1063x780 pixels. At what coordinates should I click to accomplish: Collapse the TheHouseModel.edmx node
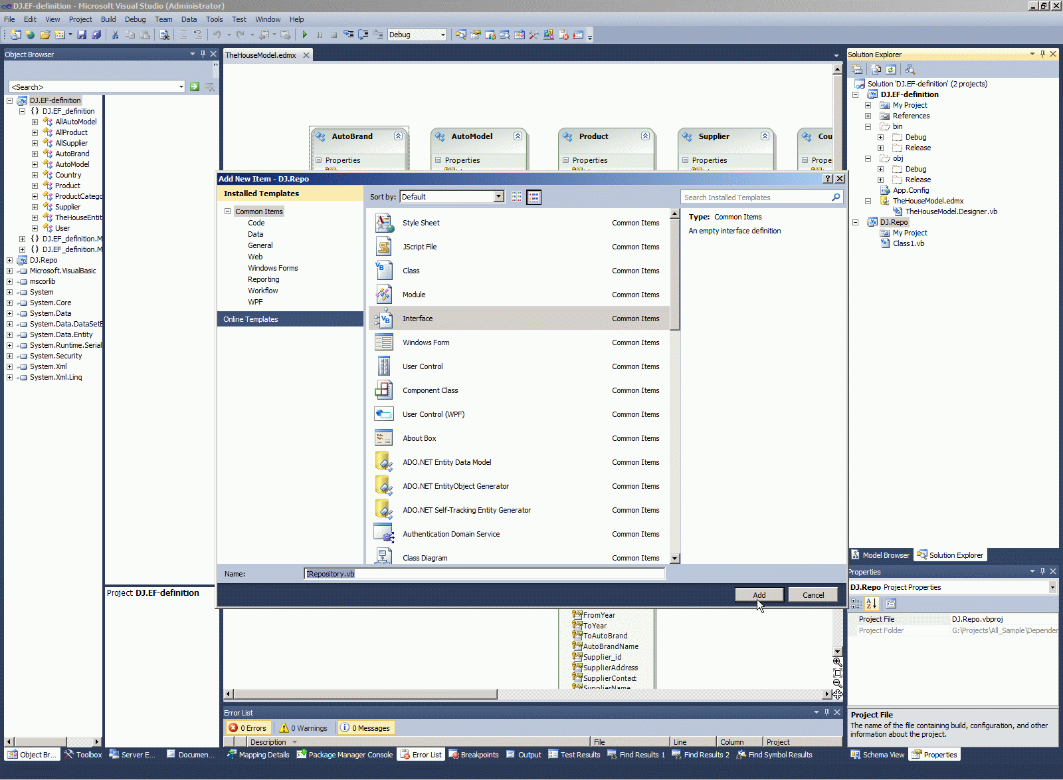pyautogui.click(x=868, y=201)
